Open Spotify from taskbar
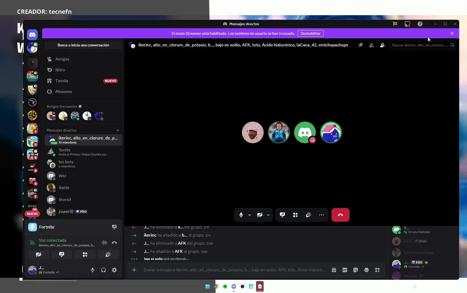The height and width of the screenshot is (293, 467). click(x=225, y=286)
